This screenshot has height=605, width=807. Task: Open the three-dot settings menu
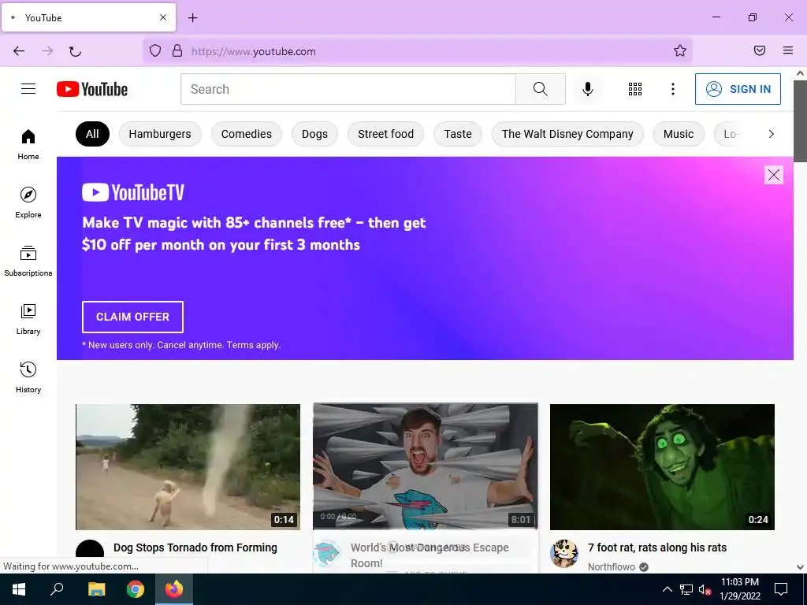tap(673, 89)
